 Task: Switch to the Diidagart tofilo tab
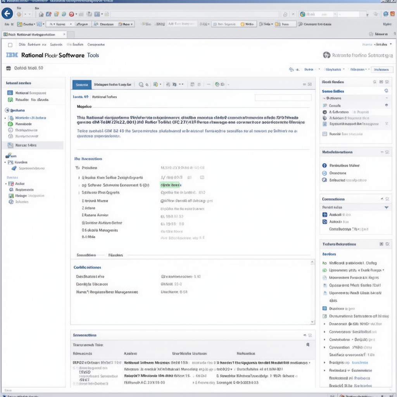click(x=113, y=85)
